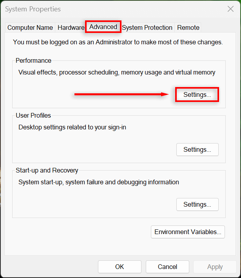Select the Advanced tab

103,27
